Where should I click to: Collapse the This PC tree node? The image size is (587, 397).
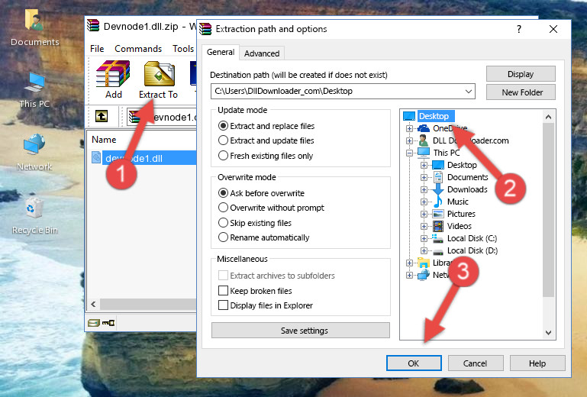coord(409,153)
